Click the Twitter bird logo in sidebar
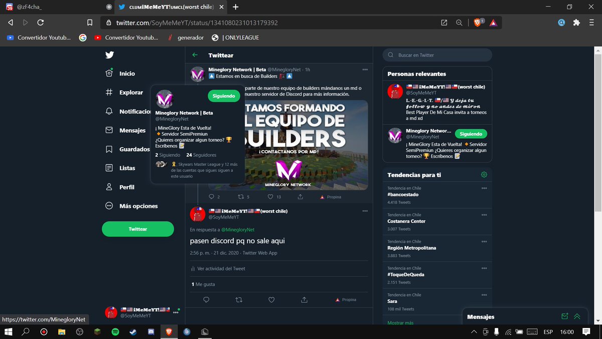 (x=109, y=55)
